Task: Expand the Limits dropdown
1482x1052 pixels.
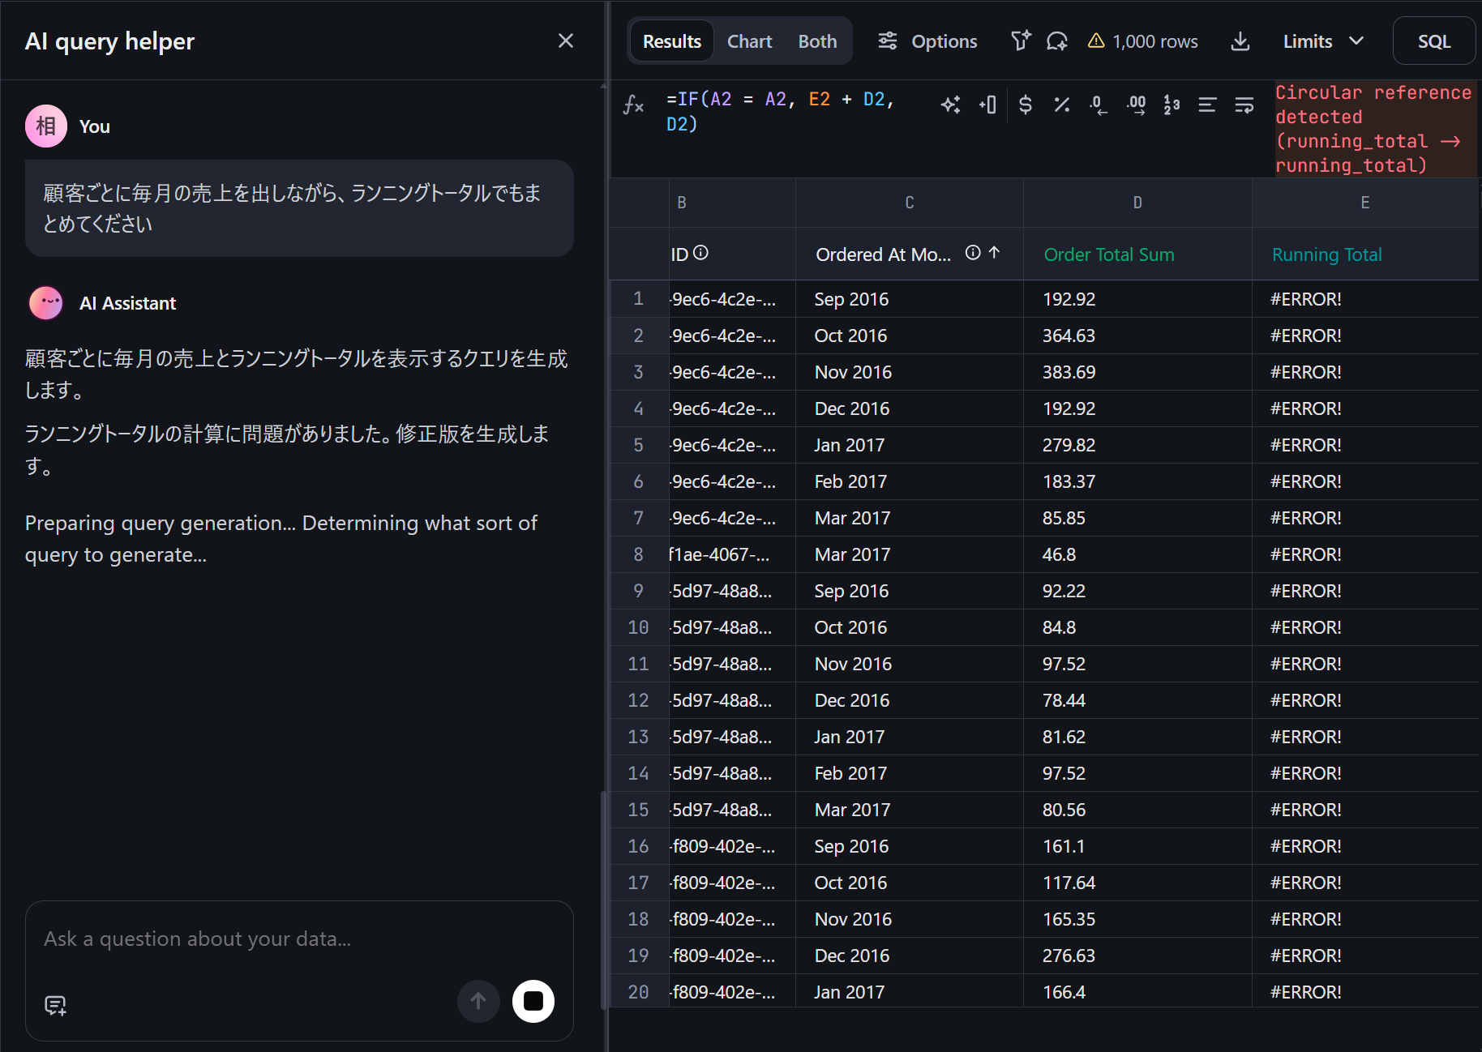Action: point(1323,41)
